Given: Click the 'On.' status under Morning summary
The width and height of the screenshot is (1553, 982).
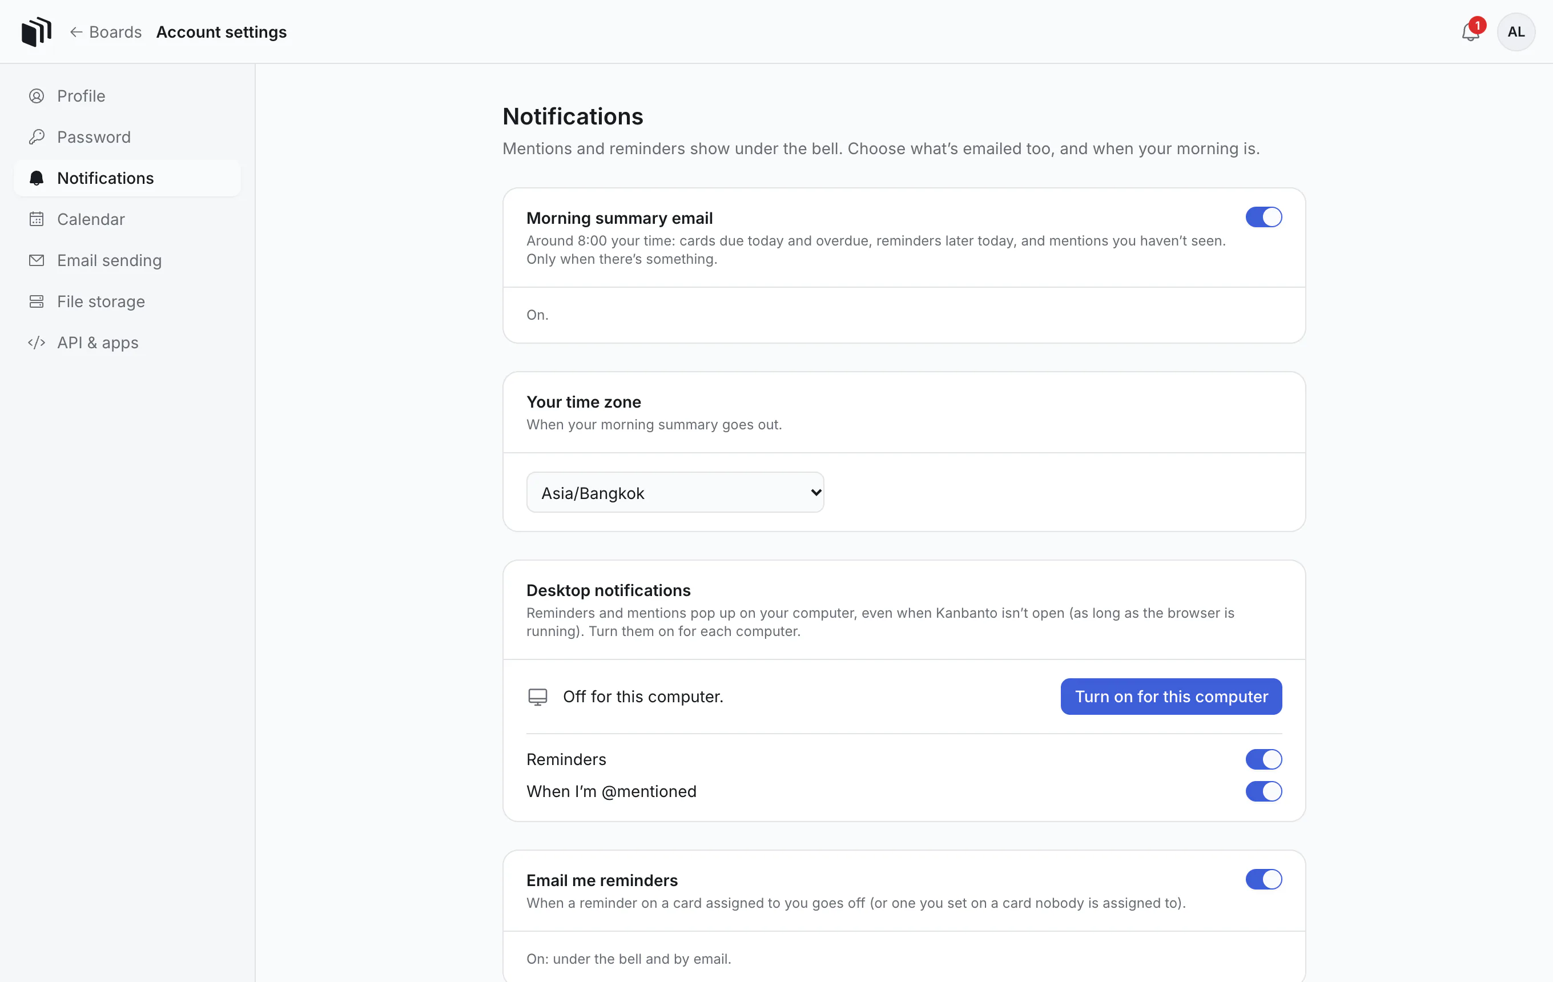Looking at the screenshot, I should (x=537, y=315).
